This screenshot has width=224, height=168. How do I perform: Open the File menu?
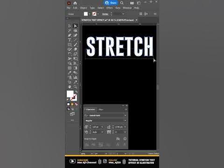(x=69, y=8)
